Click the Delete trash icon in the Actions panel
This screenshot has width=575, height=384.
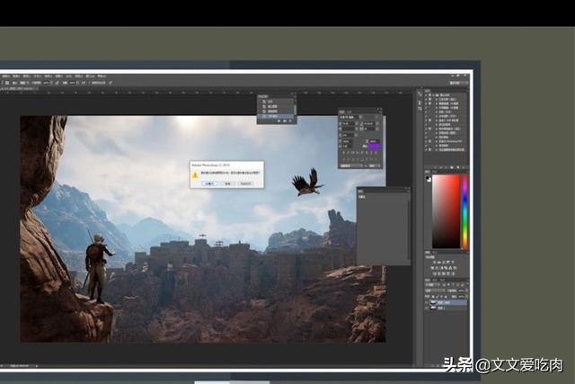click(x=464, y=167)
